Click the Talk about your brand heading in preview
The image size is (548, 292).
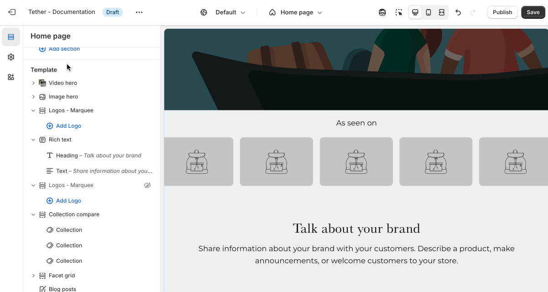(356, 229)
